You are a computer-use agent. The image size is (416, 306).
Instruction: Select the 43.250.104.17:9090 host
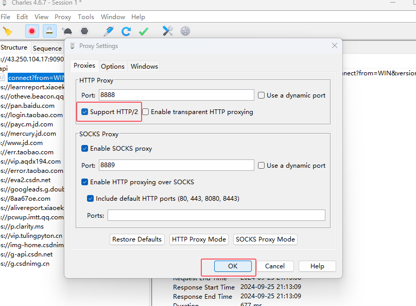pos(32,59)
